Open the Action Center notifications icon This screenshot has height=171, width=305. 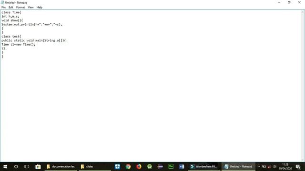[298, 167]
